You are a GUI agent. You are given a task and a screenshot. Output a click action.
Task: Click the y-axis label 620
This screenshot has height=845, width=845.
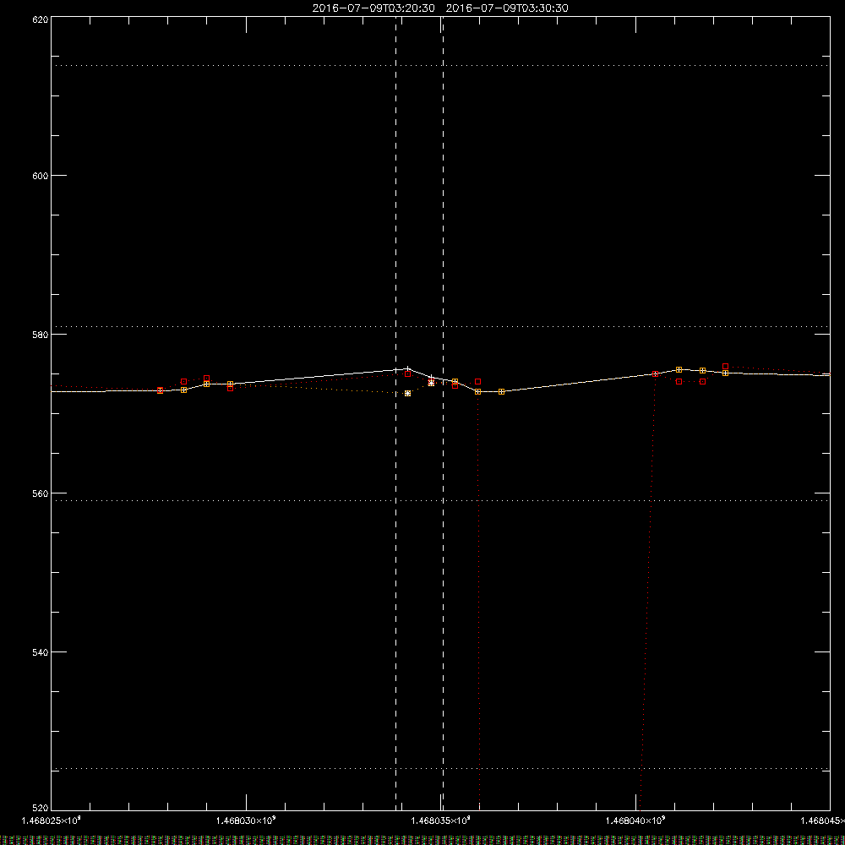click(x=41, y=19)
